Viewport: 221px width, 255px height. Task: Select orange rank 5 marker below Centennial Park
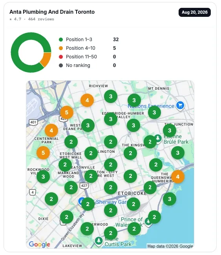point(43,153)
